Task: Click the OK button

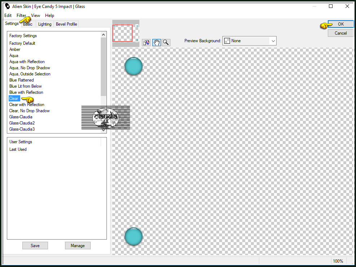Action: pyautogui.click(x=340, y=24)
